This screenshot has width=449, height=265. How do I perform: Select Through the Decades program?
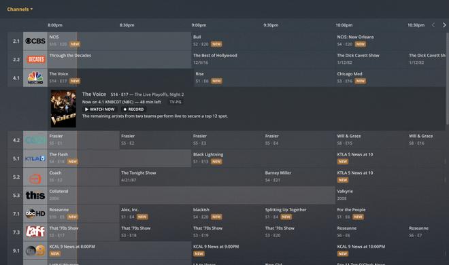point(119,60)
